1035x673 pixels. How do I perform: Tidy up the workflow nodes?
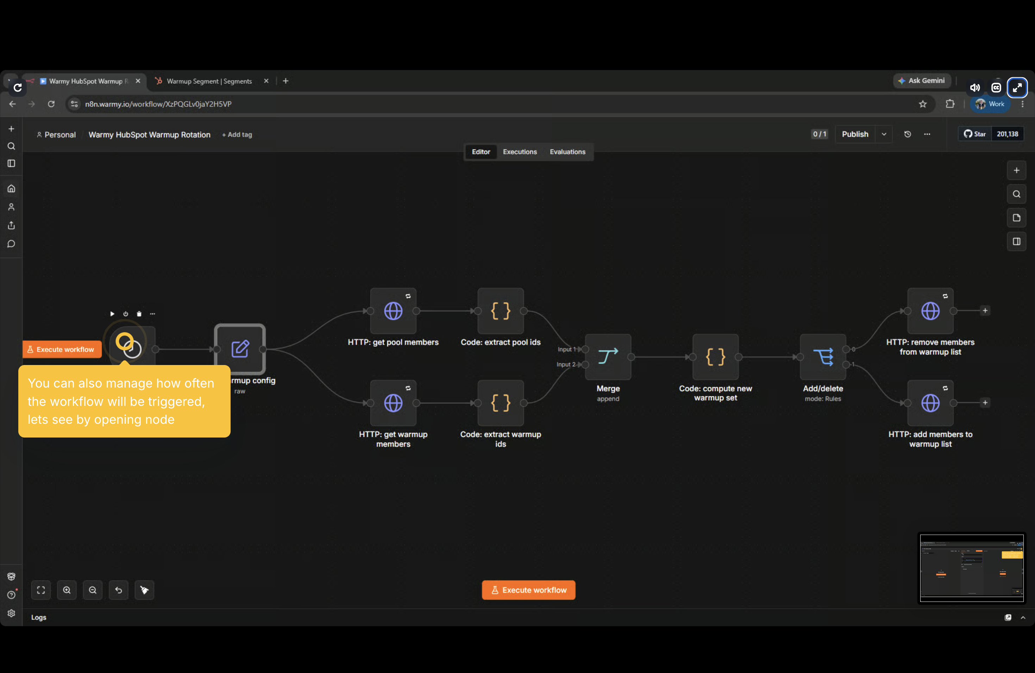pos(144,590)
